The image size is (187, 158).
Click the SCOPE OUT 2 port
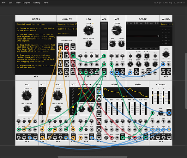(x=149, y=72)
